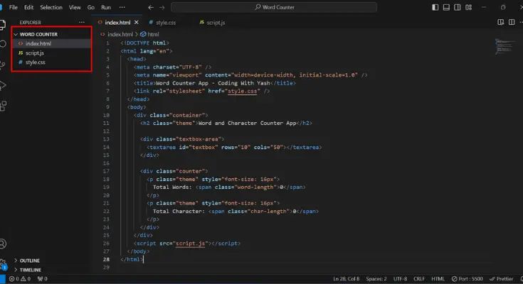This screenshot has width=523, height=284.
Task: Place the cursor on the title tag line
Action: (x=215, y=83)
